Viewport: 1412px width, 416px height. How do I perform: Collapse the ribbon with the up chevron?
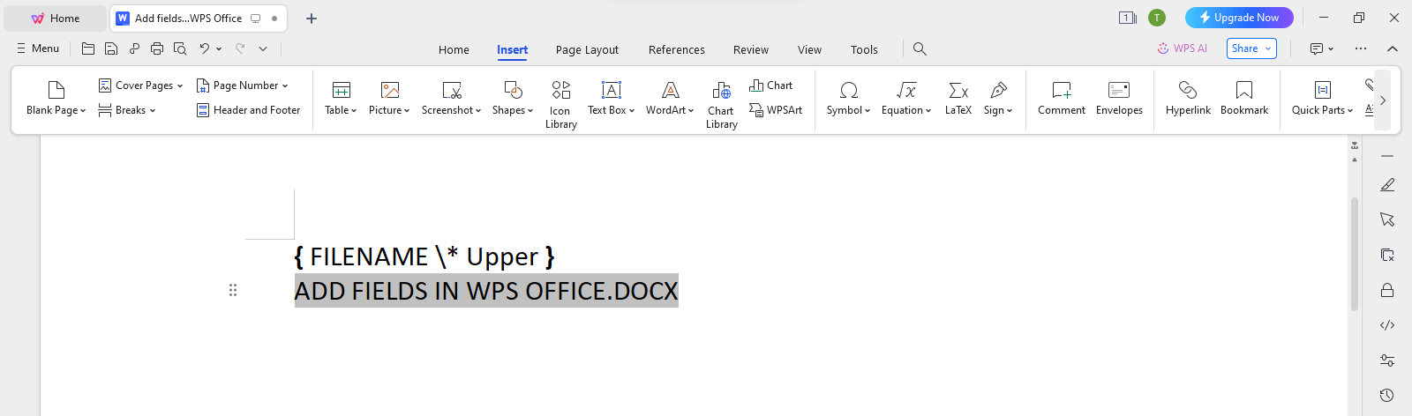[1393, 48]
